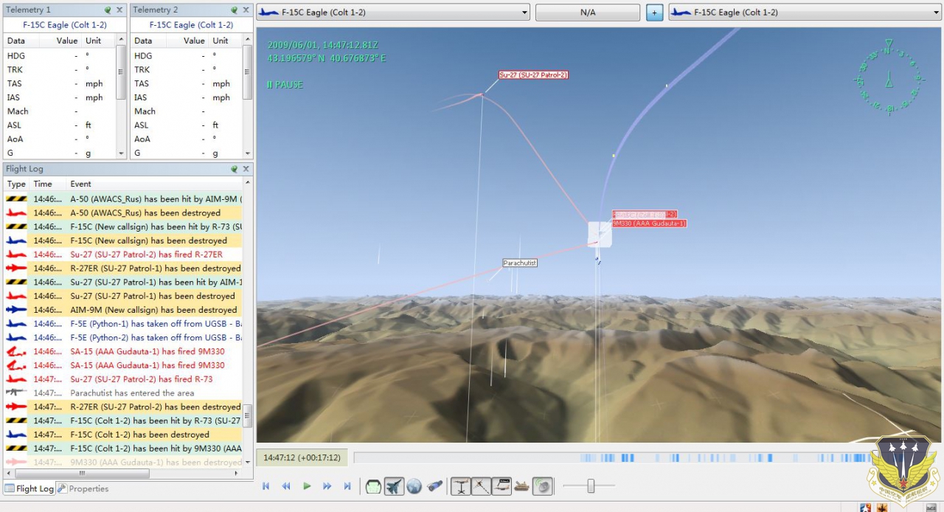944x512 pixels.
Task: Click Telemetry 2 Value column header
Action: tap(187, 41)
